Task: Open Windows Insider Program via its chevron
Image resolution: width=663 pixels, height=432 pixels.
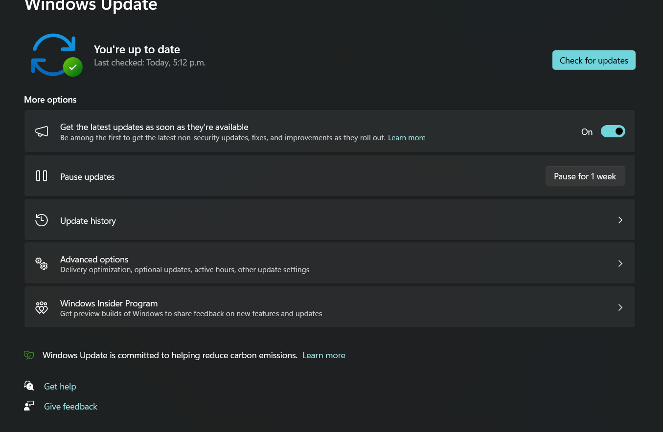Action: (620, 307)
